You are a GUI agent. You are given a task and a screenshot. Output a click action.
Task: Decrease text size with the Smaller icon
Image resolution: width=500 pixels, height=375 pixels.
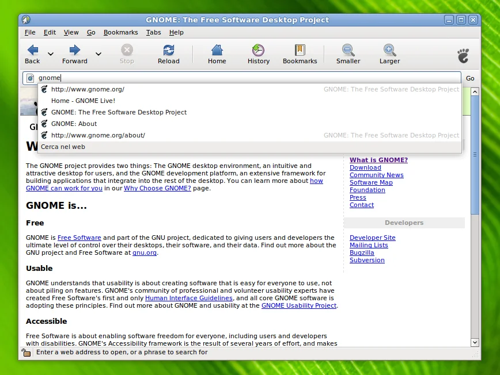(x=348, y=51)
